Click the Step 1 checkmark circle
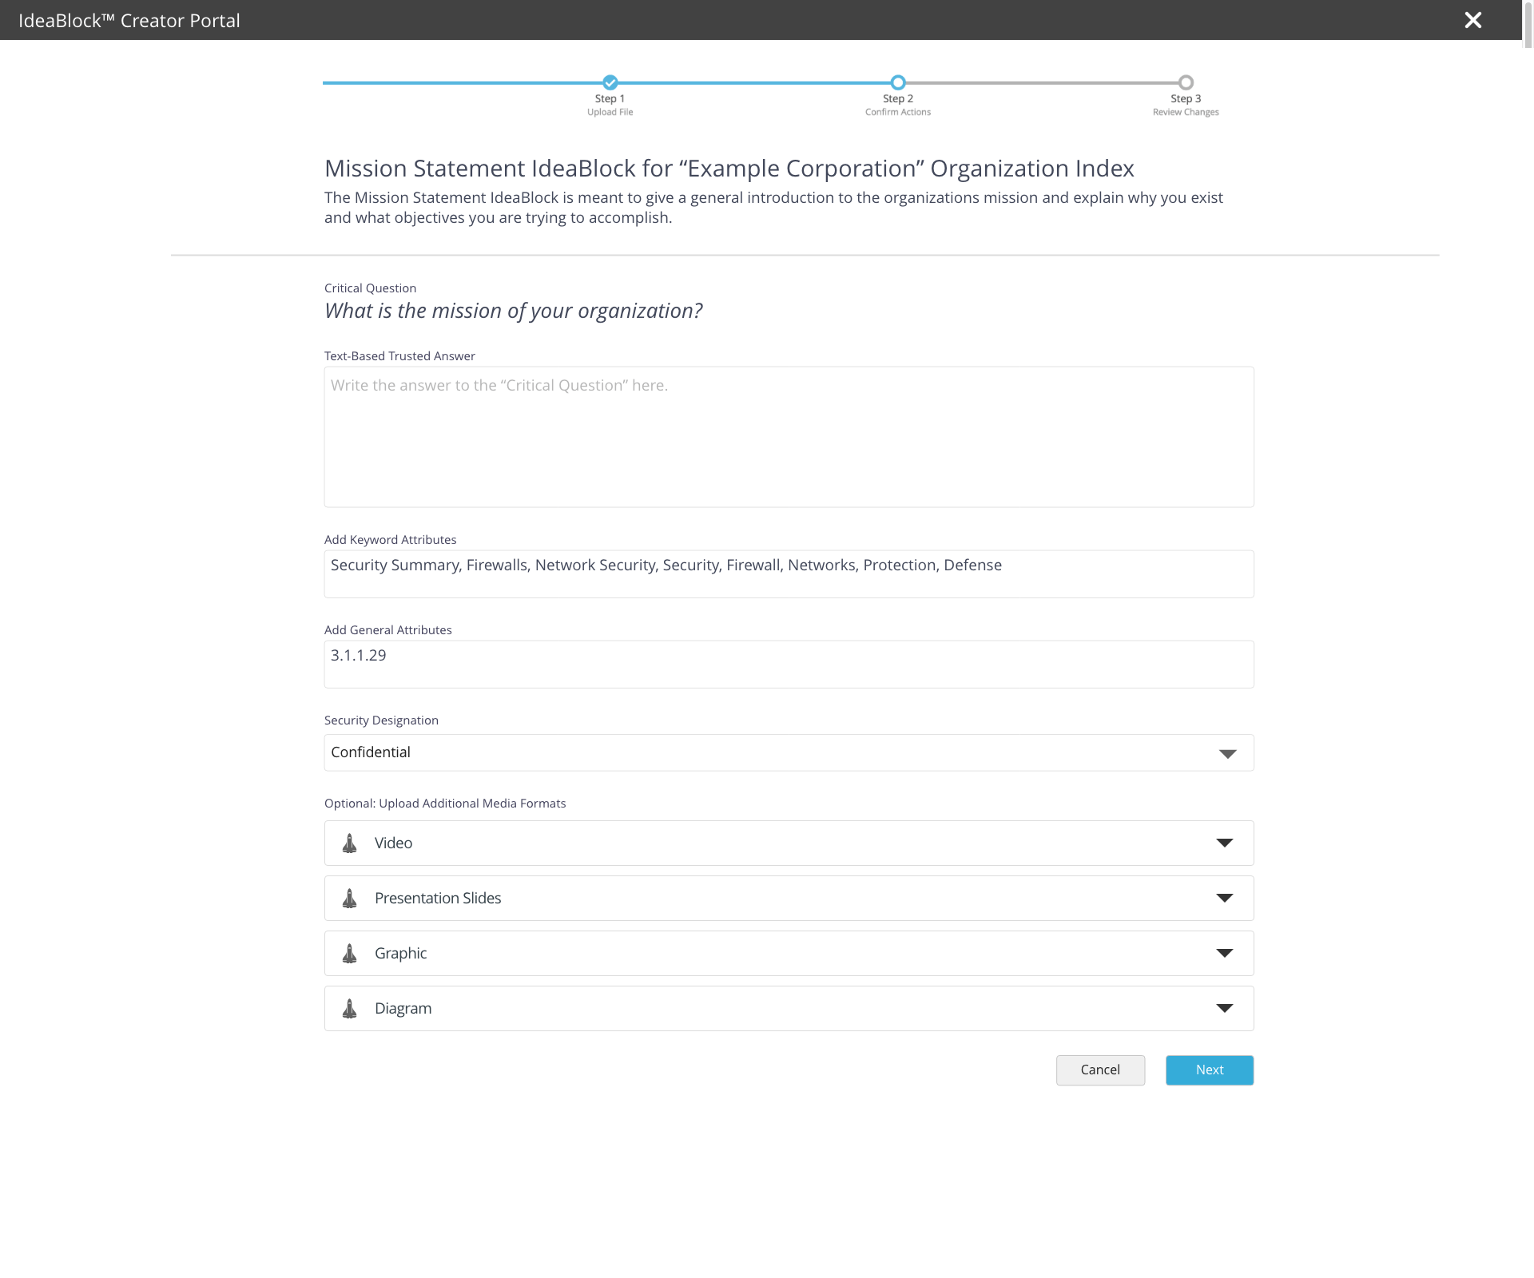The height and width of the screenshot is (1278, 1534). coord(610,82)
